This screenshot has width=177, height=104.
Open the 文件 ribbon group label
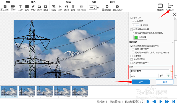(x=8, y=2)
